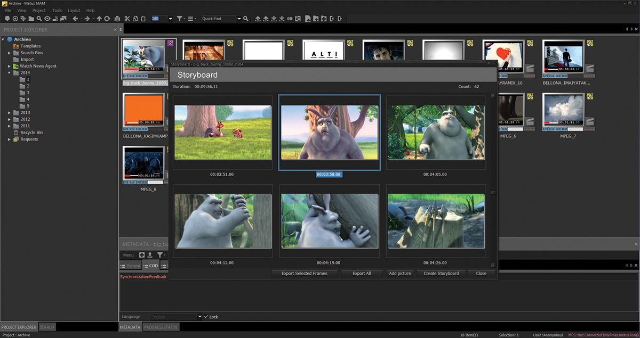The image size is (640, 338).
Task: Open the Menu button in the Metadata panel
Action: coord(129,255)
